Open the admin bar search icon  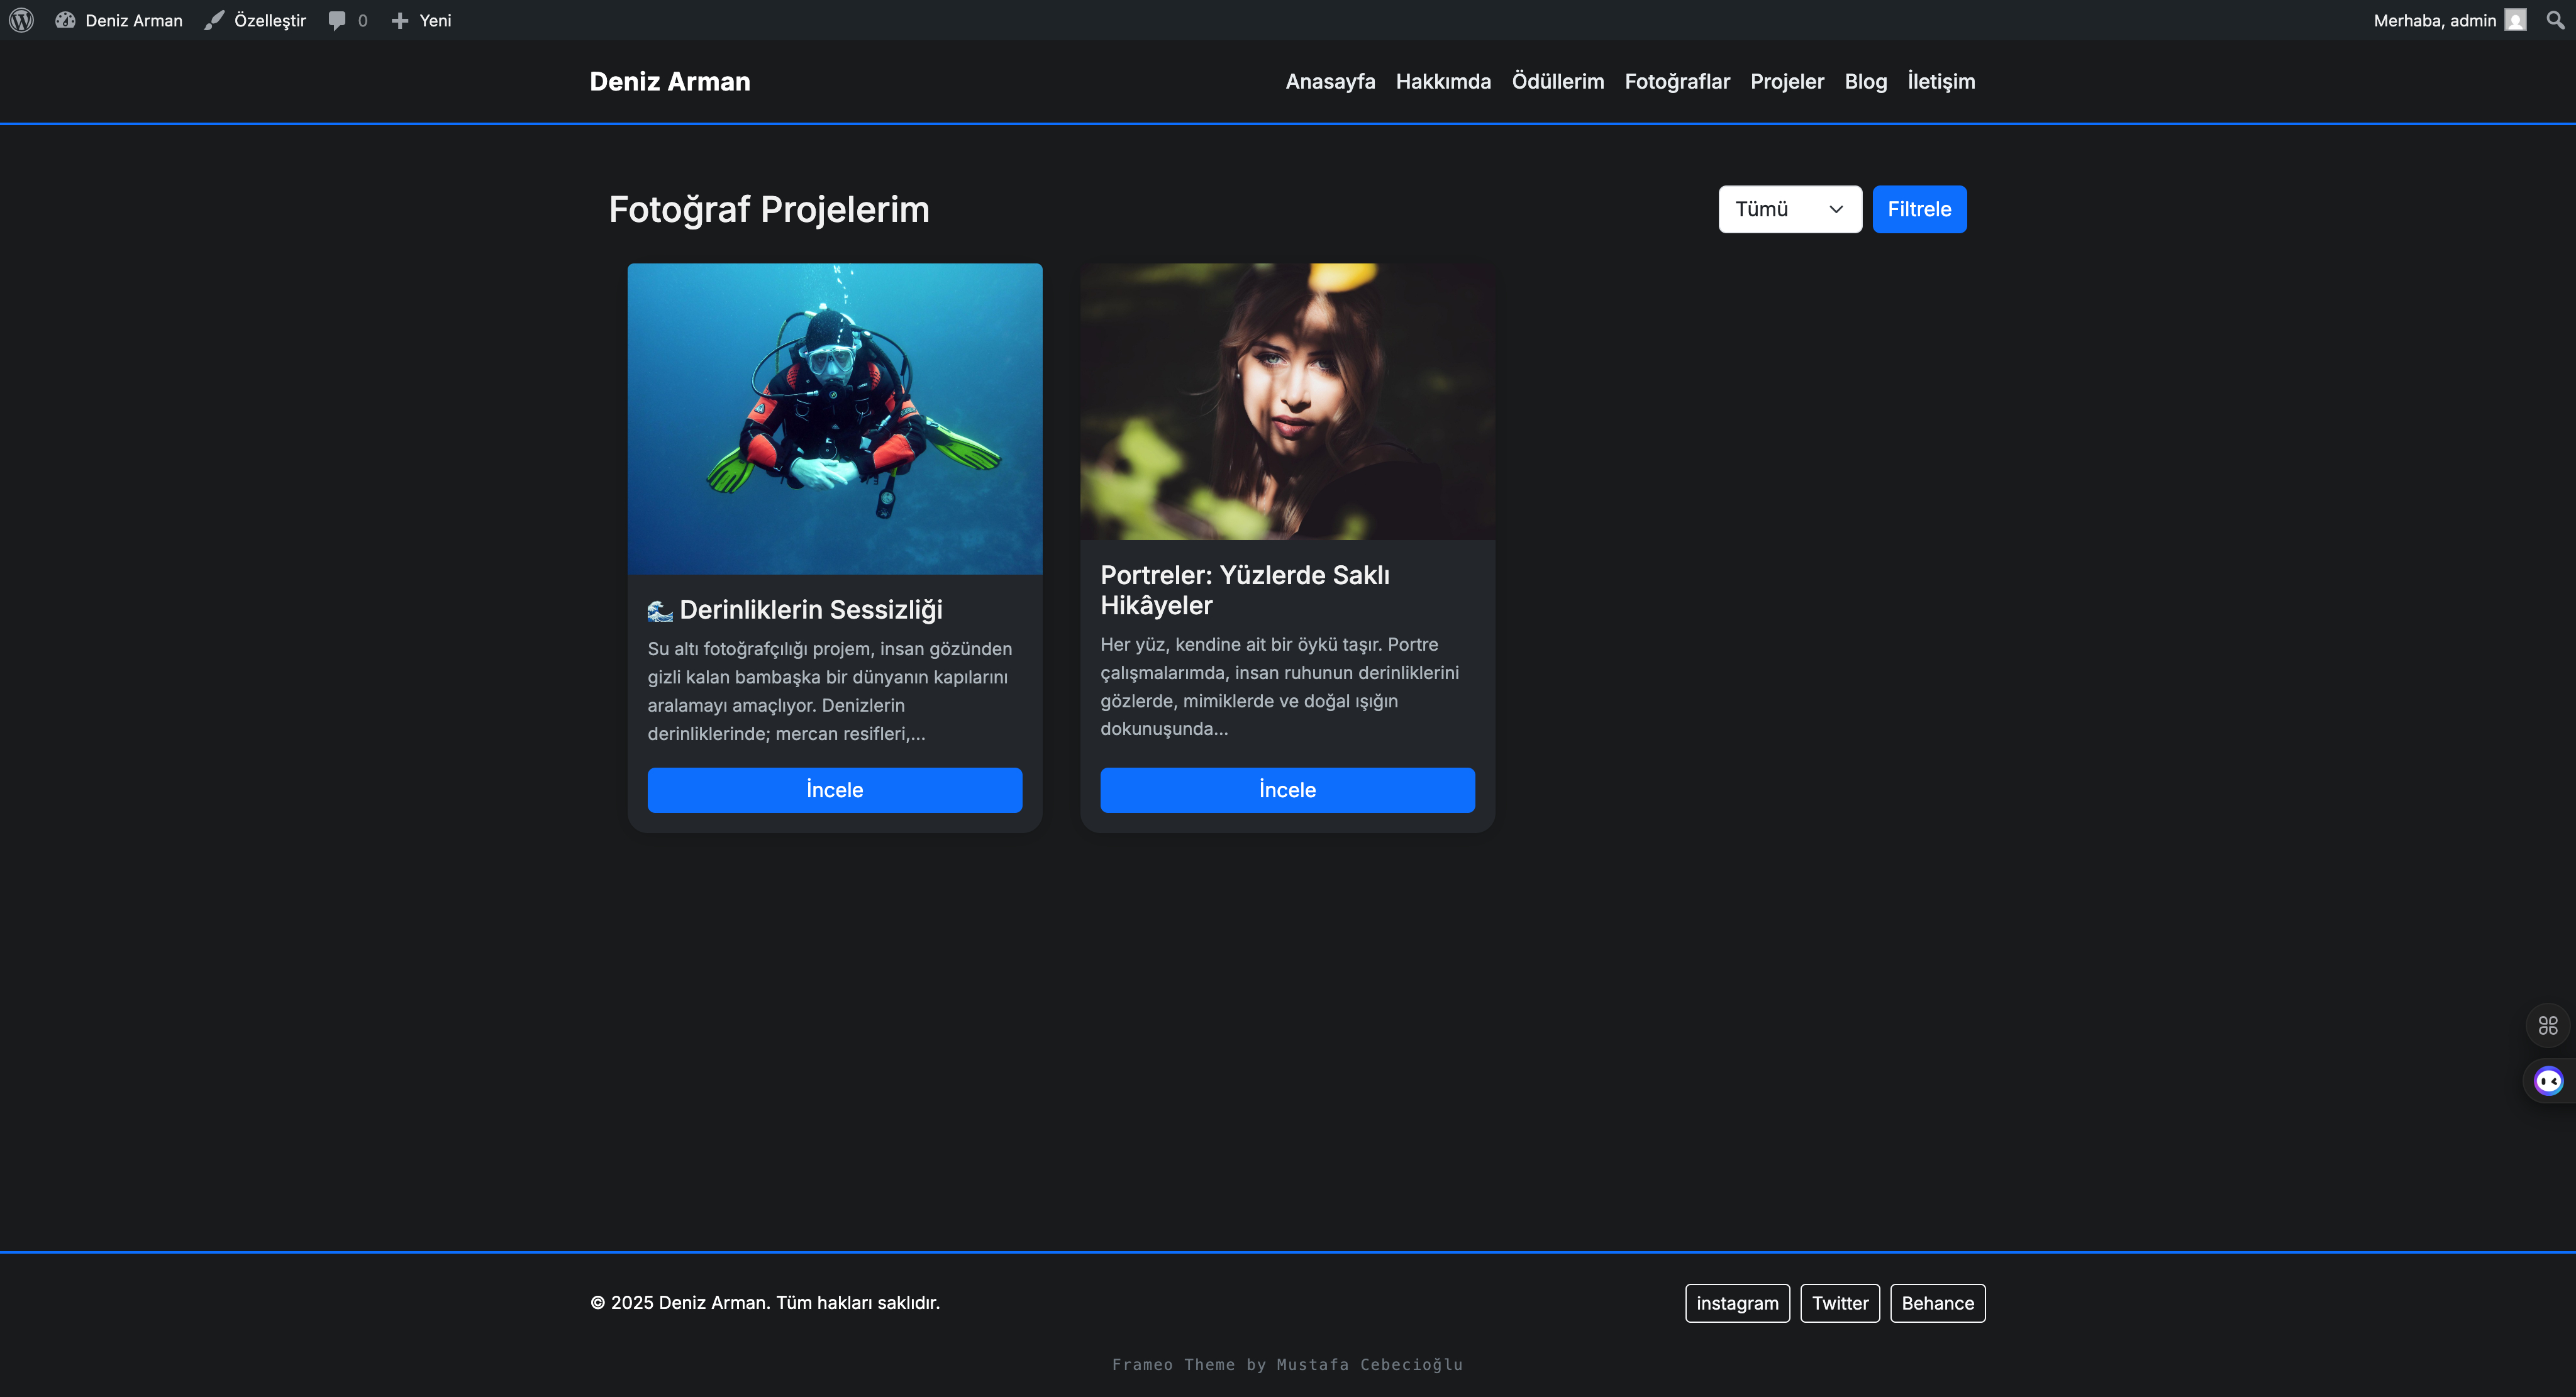point(2555,20)
